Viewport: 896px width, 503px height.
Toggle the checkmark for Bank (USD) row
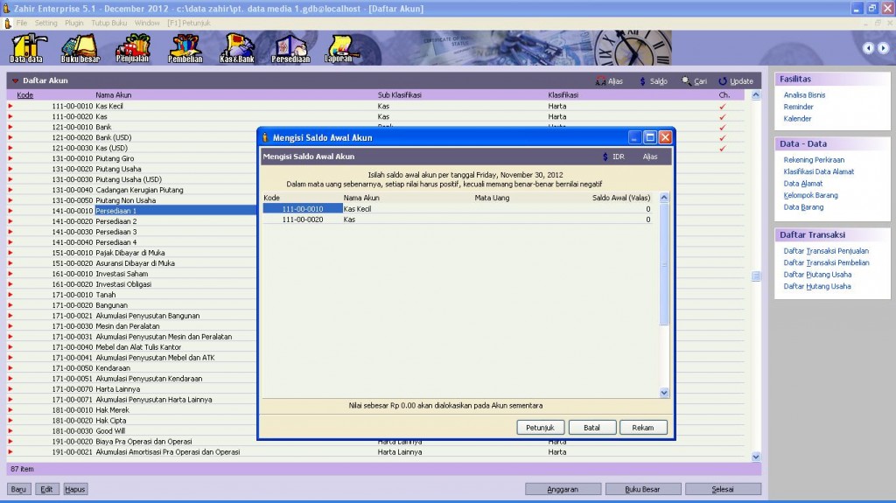(x=723, y=137)
